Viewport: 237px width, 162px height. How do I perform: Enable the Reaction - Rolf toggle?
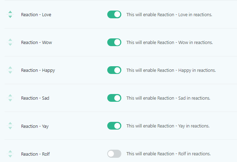pyautogui.click(x=114, y=154)
